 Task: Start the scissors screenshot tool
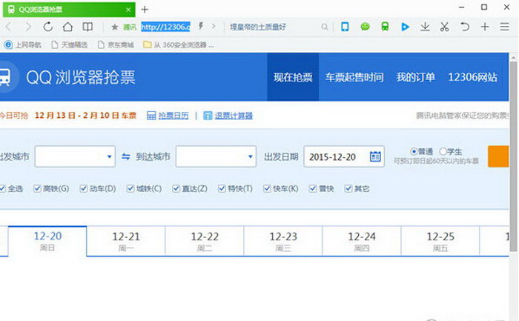click(x=445, y=27)
